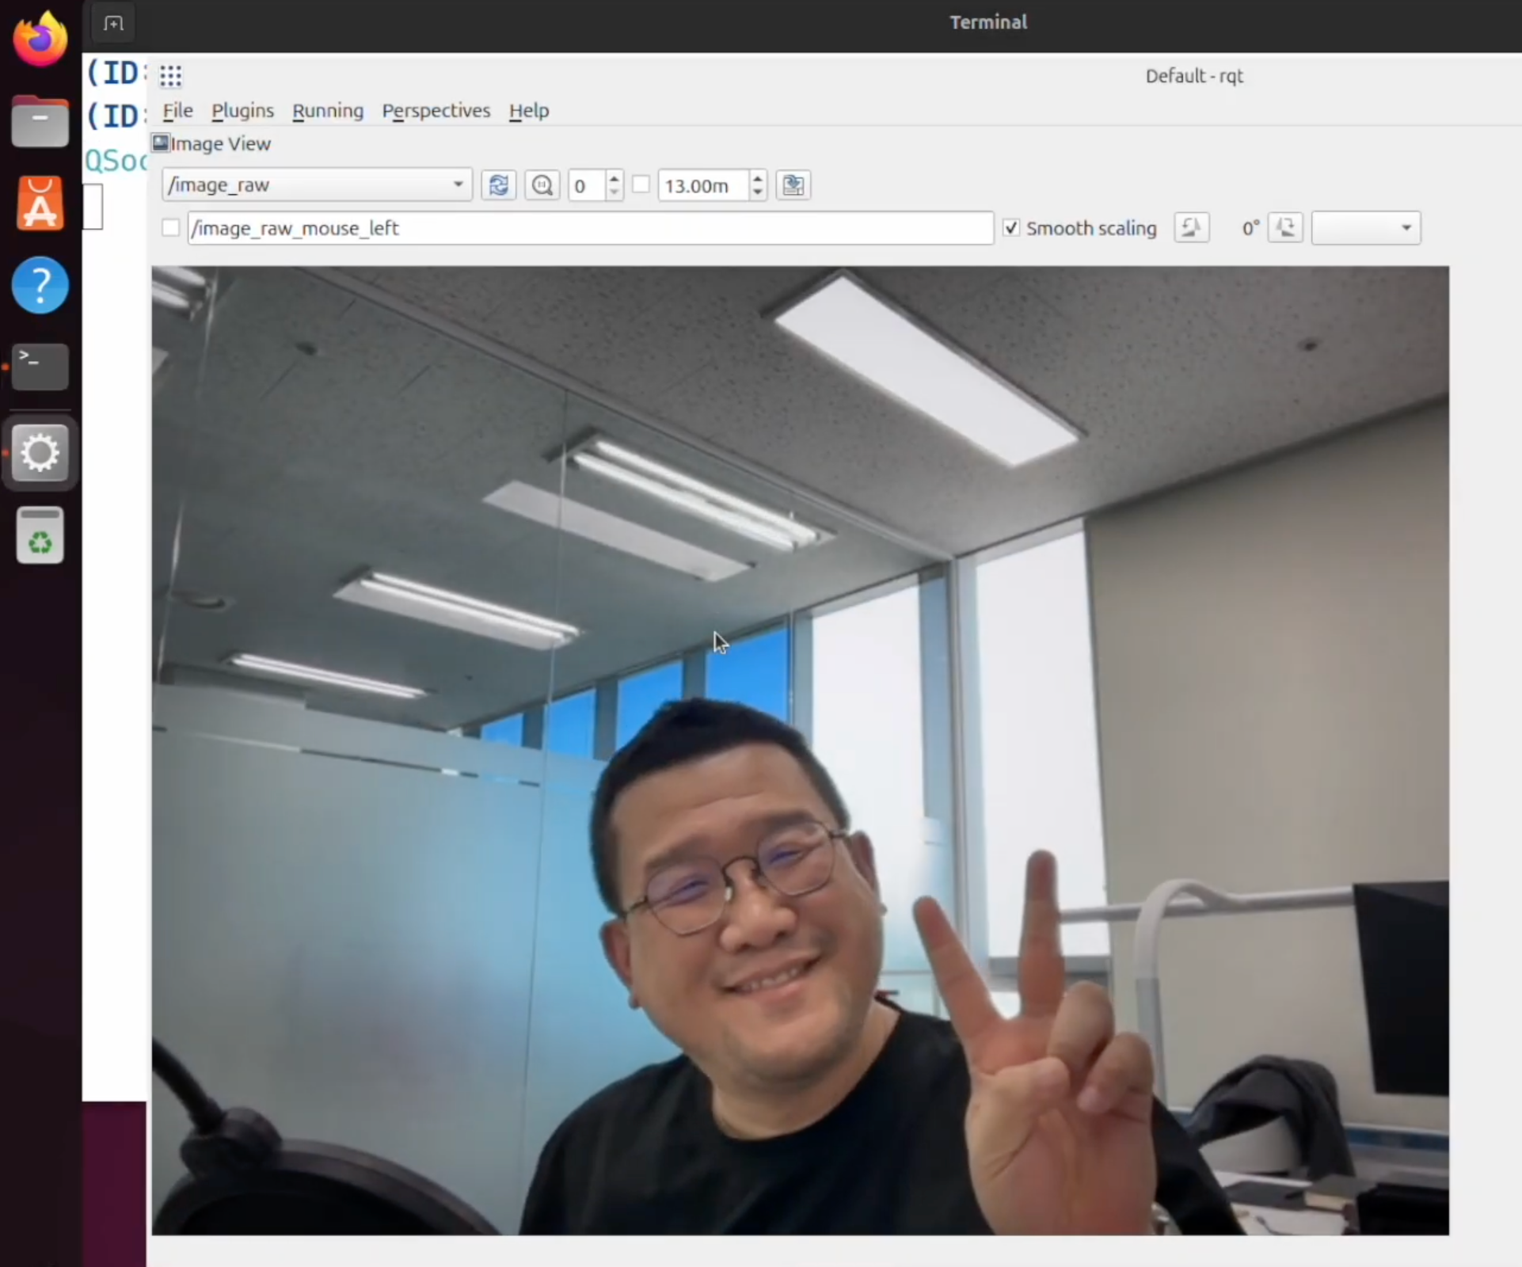Disable Smooth scaling checkbox
The image size is (1522, 1267).
tap(1011, 228)
